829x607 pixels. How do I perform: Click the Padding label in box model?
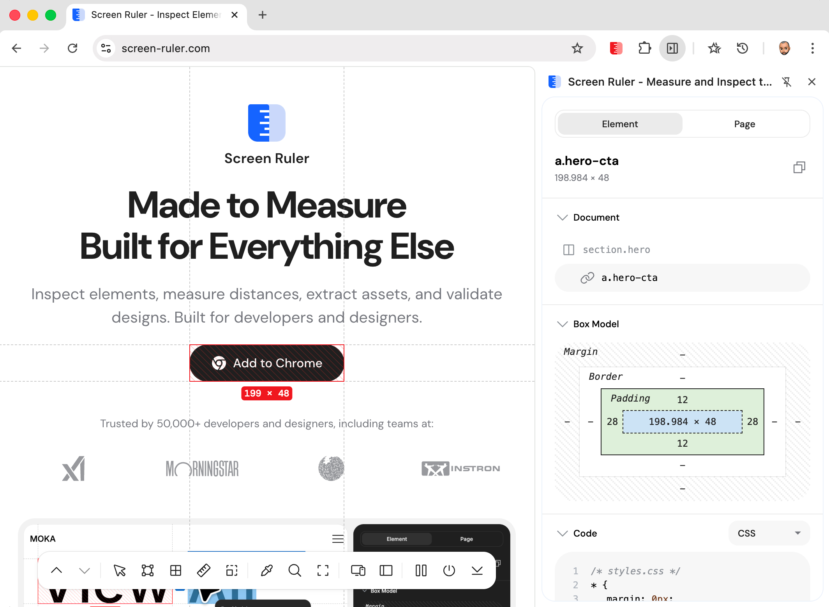point(630,398)
